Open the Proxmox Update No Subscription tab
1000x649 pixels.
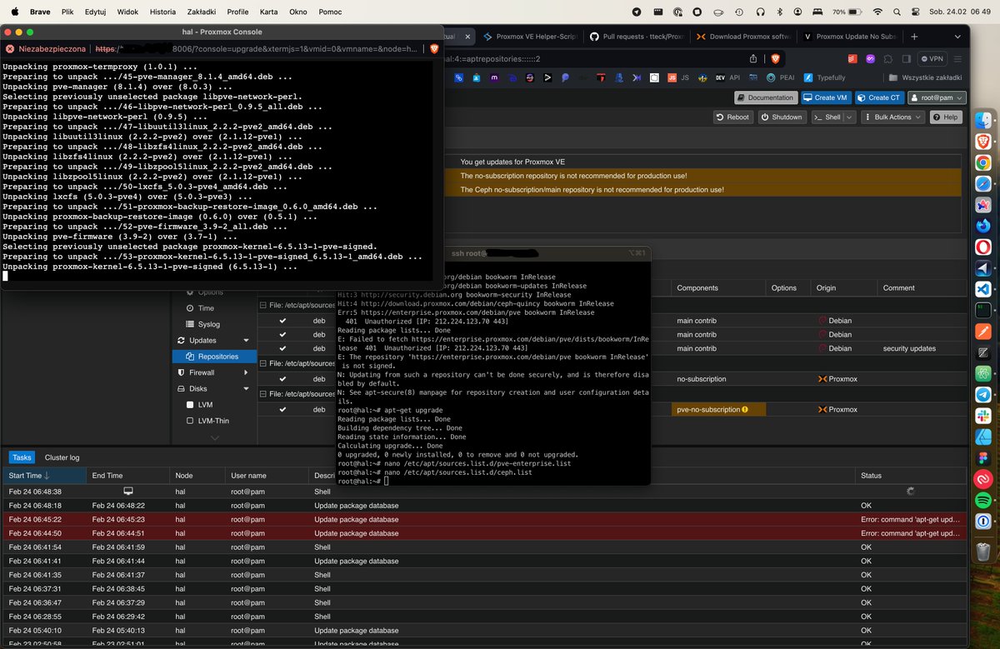click(851, 37)
